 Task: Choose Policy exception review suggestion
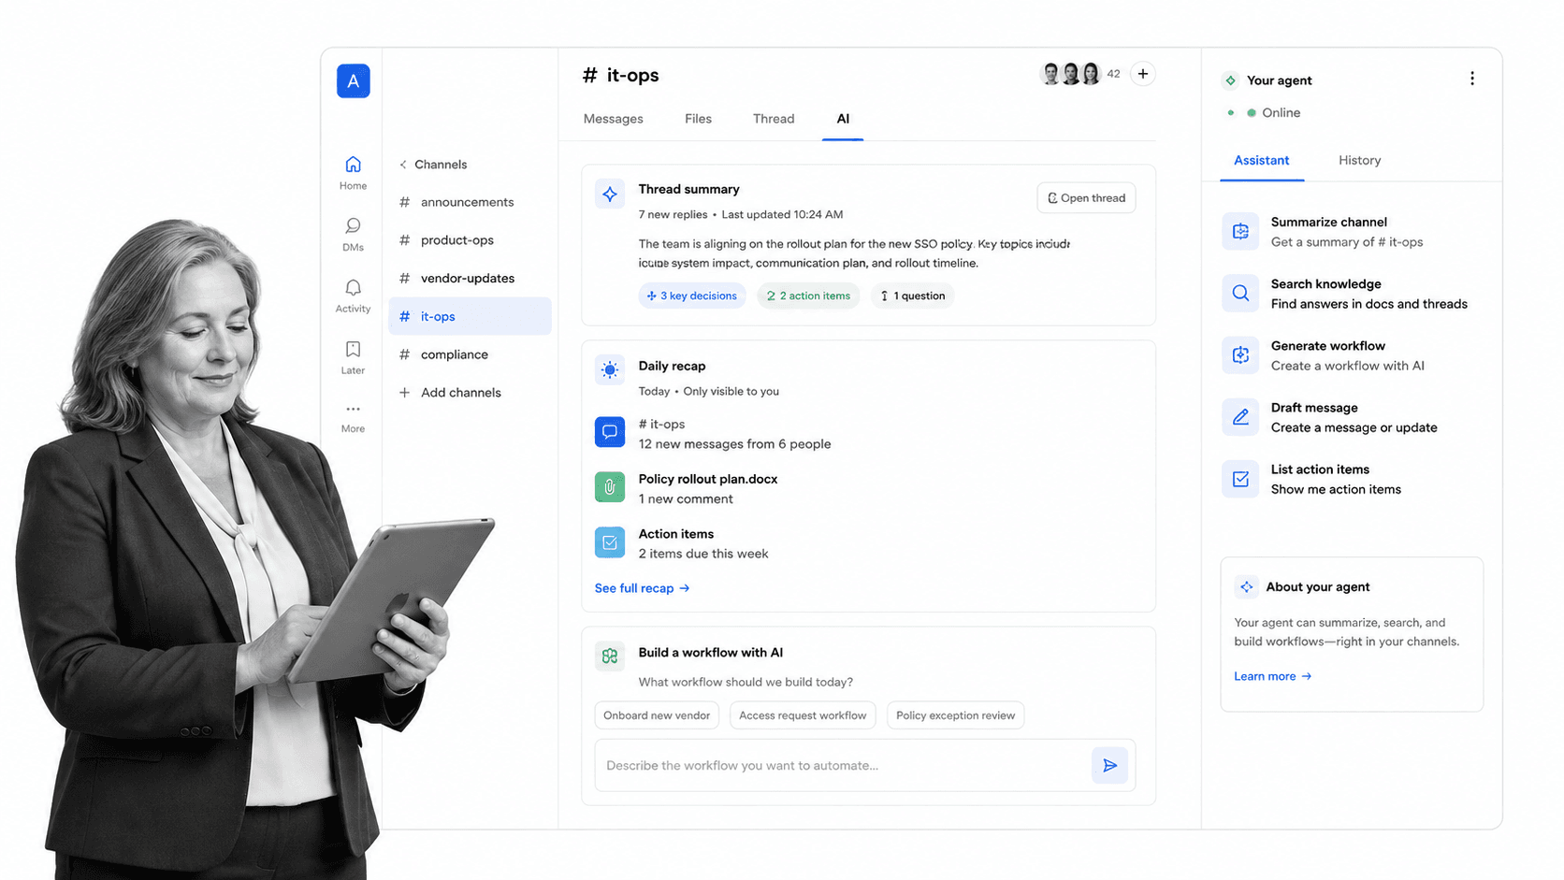pyautogui.click(x=955, y=715)
